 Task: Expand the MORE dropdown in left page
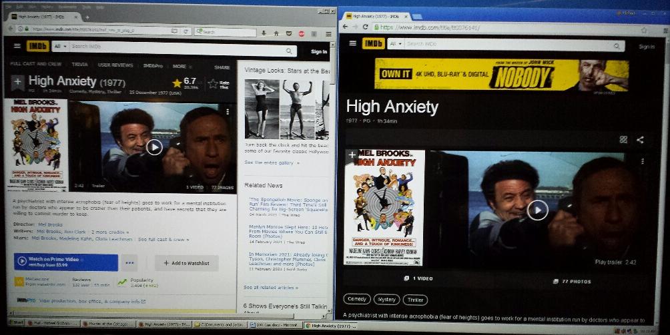181,66
